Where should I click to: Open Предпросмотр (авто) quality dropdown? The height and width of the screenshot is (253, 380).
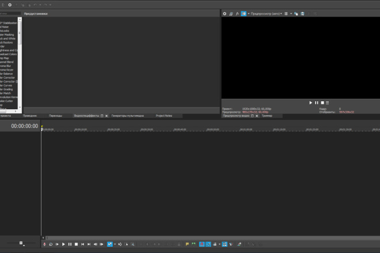[x=267, y=14]
